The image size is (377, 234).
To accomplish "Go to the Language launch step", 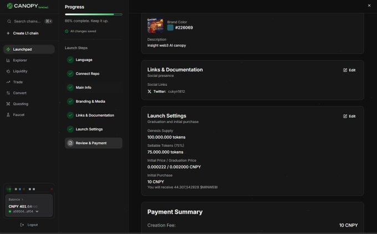I will pyautogui.click(x=94, y=60).
